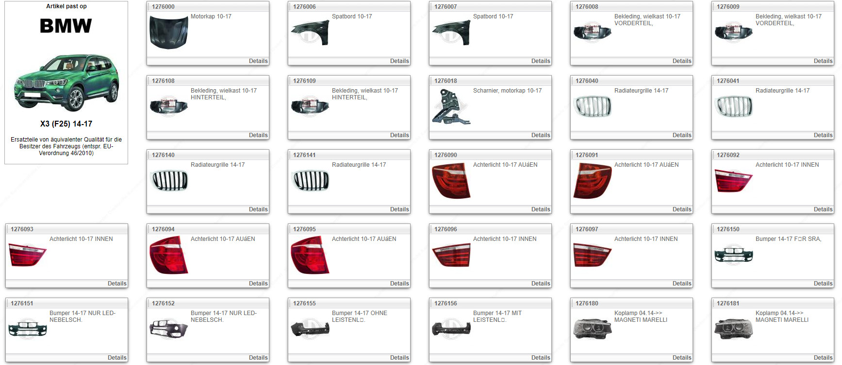Click the headlight image for part 1276180
Viewport: 842px width, 365px height.
(592, 329)
